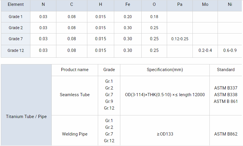
Task: Click the Titanium Tube / Pipe cell
Action: click(x=26, y=117)
